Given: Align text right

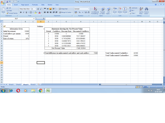Looking at the screenshot, I should [50, 12].
